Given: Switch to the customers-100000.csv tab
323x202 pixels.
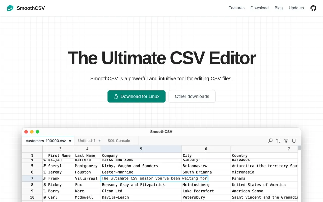Looking at the screenshot, I should click(48, 141).
